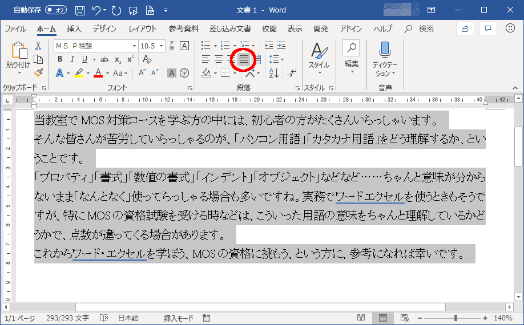Screen dimensions: 524x325
Task: Click the Increase Font Size icon
Action: click(x=142, y=73)
